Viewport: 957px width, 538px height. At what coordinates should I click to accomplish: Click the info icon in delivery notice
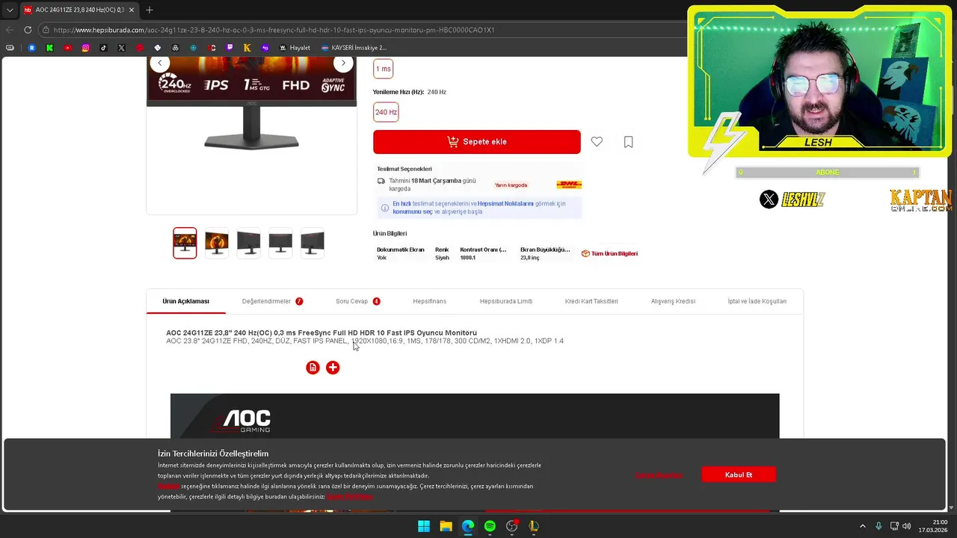[x=384, y=208]
